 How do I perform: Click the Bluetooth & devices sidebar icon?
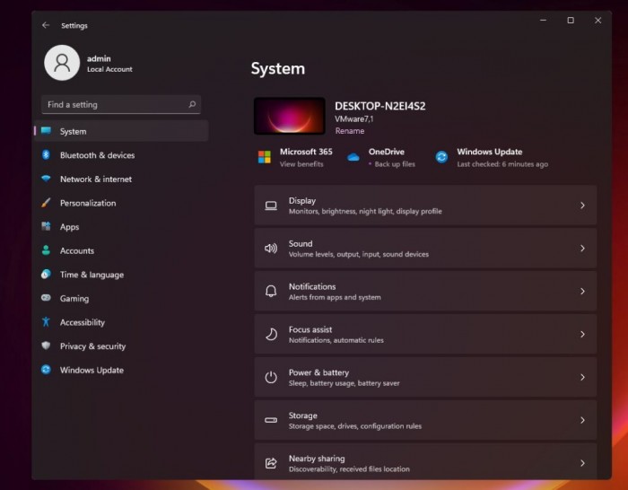(x=46, y=155)
